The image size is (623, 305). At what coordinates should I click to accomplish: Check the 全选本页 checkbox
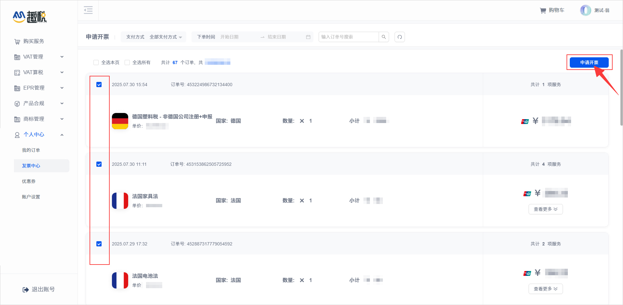pos(96,62)
